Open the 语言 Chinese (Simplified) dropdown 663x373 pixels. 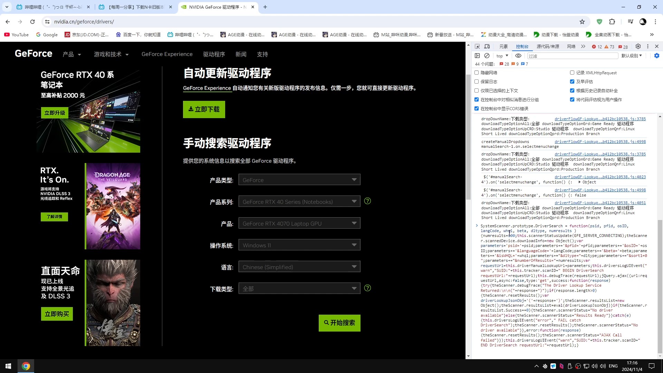pyautogui.click(x=299, y=267)
